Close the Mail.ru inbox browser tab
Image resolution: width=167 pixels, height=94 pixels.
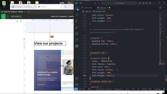pyautogui.click(x=35, y=7)
